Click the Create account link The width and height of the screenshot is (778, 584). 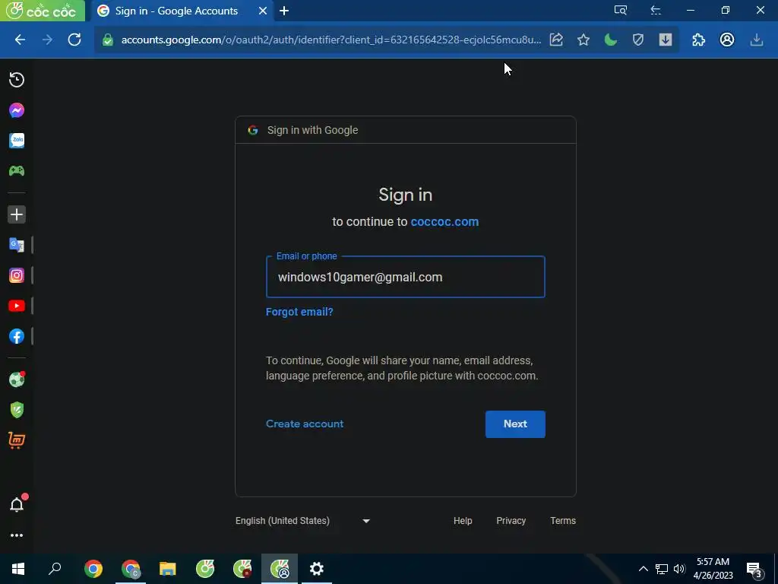click(x=305, y=424)
